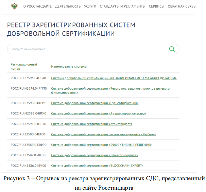Click the green magnifier search icon
206x192 pixels.
pyautogui.click(x=172, y=49)
